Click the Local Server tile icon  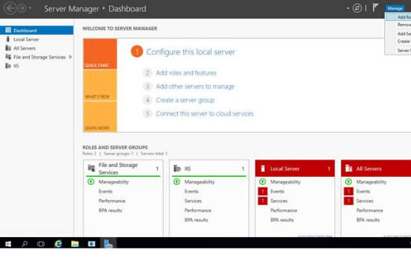[263, 169]
